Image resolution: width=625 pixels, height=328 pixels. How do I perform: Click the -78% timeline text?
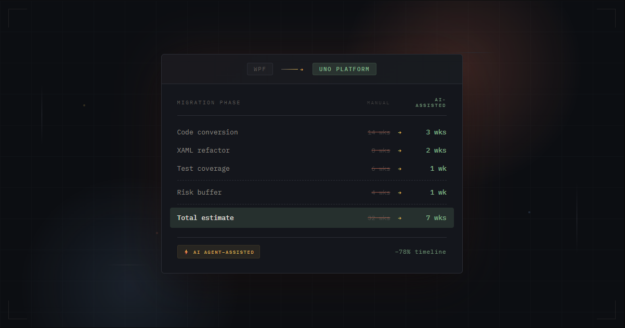(x=420, y=252)
